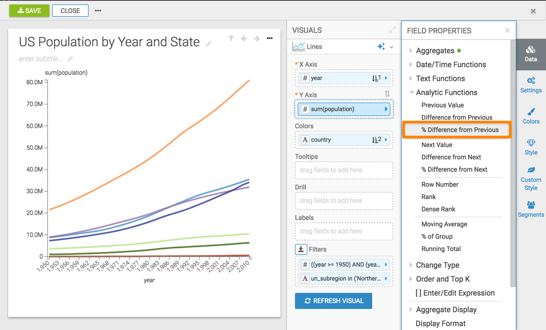Viewport: 546px width, 330px height.
Task: Click the filter funnel icon above chart
Action: (231, 39)
